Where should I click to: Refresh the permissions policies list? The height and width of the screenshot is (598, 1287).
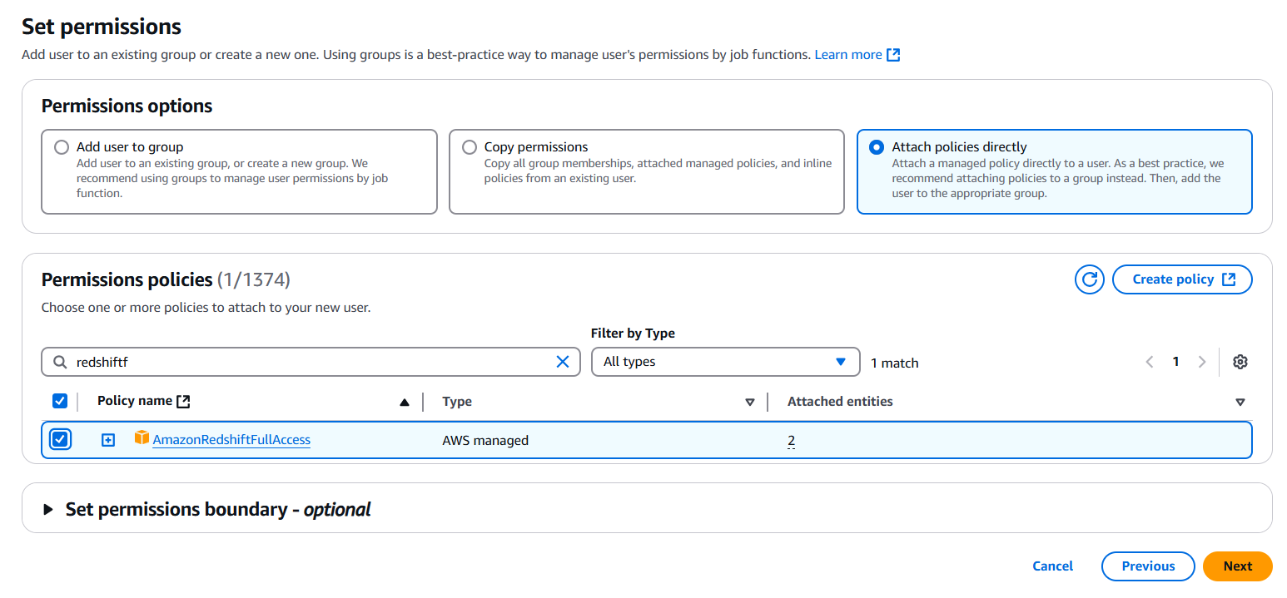[x=1089, y=279]
